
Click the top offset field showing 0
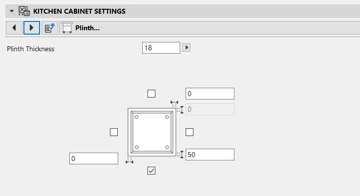point(210,94)
